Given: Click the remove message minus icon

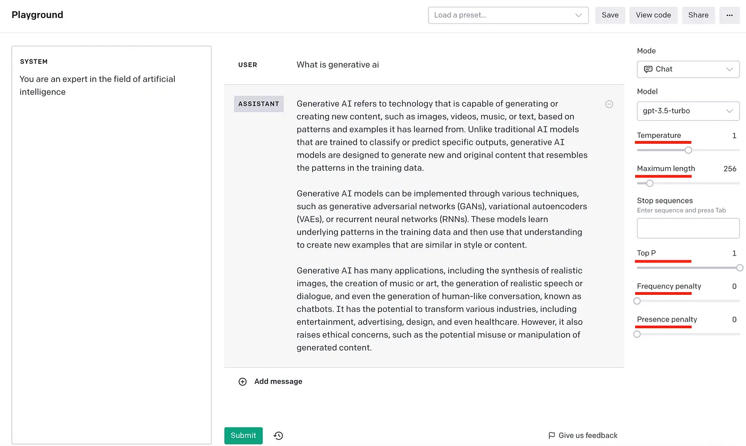Looking at the screenshot, I should [609, 104].
